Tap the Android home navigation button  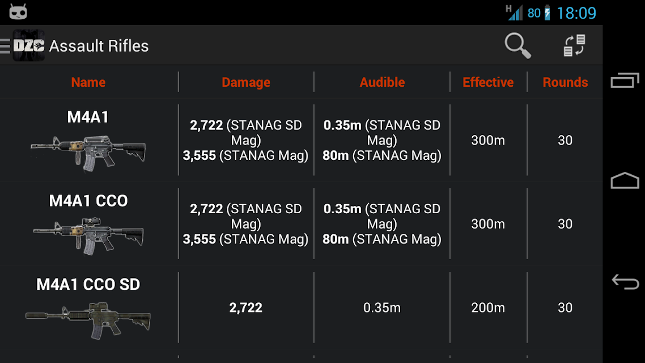625,180
